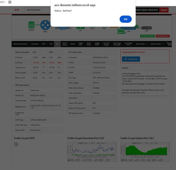Click OK to dismiss the alert
This screenshot has width=176, height=170.
[x=126, y=19]
